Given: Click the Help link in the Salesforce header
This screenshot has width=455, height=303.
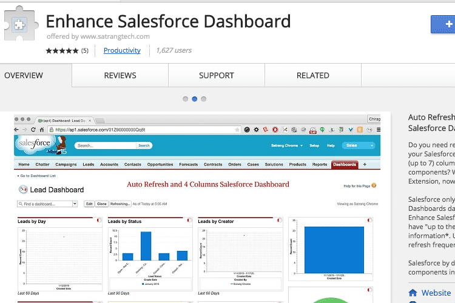Looking at the screenshot, I should coord(331,145).
